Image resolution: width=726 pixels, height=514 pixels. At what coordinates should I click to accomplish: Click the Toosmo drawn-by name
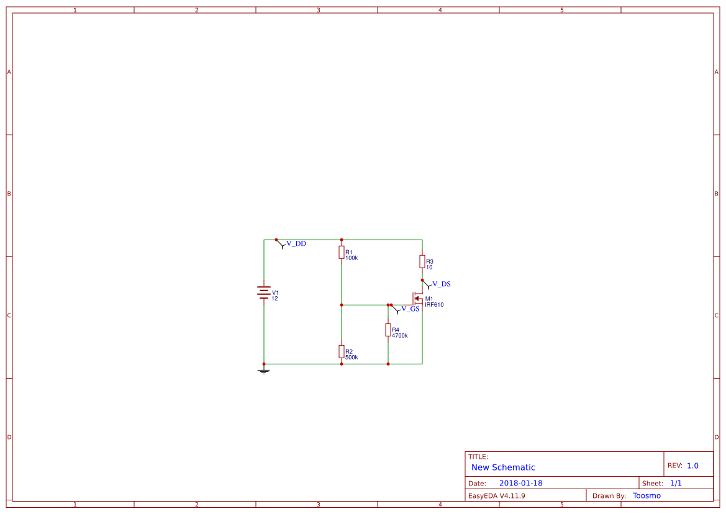[646, 495]
